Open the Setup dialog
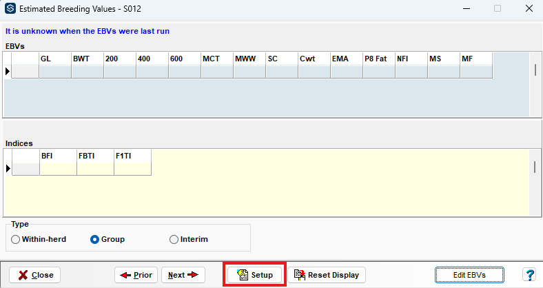This screenshot has width=543, height=288. 254,274
